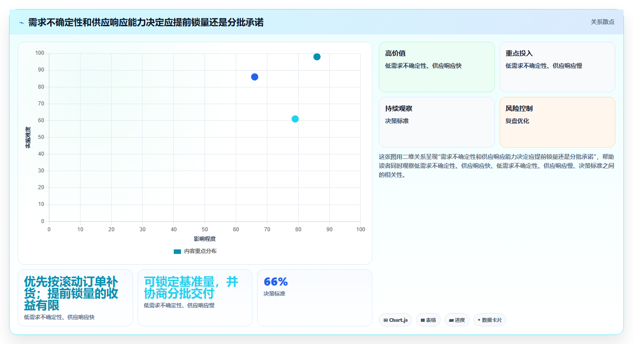The image size is (633, 344).
Task: Click the Chart.js tag chip
Action: pyautogui.click(x=395, y=320)
